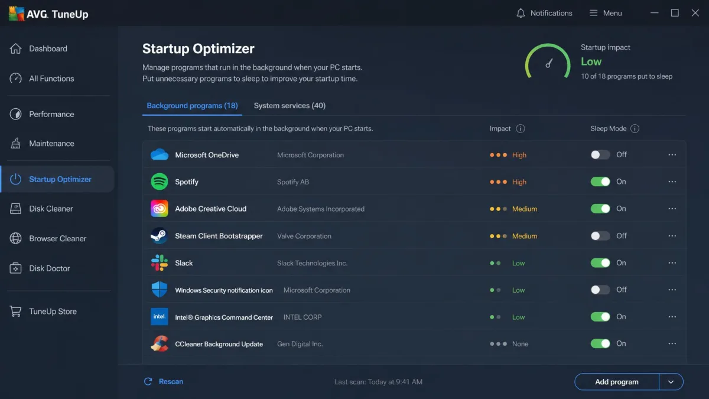This screenshot has width=709, height=399.
Task: Click the AVG logo icon
Action: tap(17, 14)
